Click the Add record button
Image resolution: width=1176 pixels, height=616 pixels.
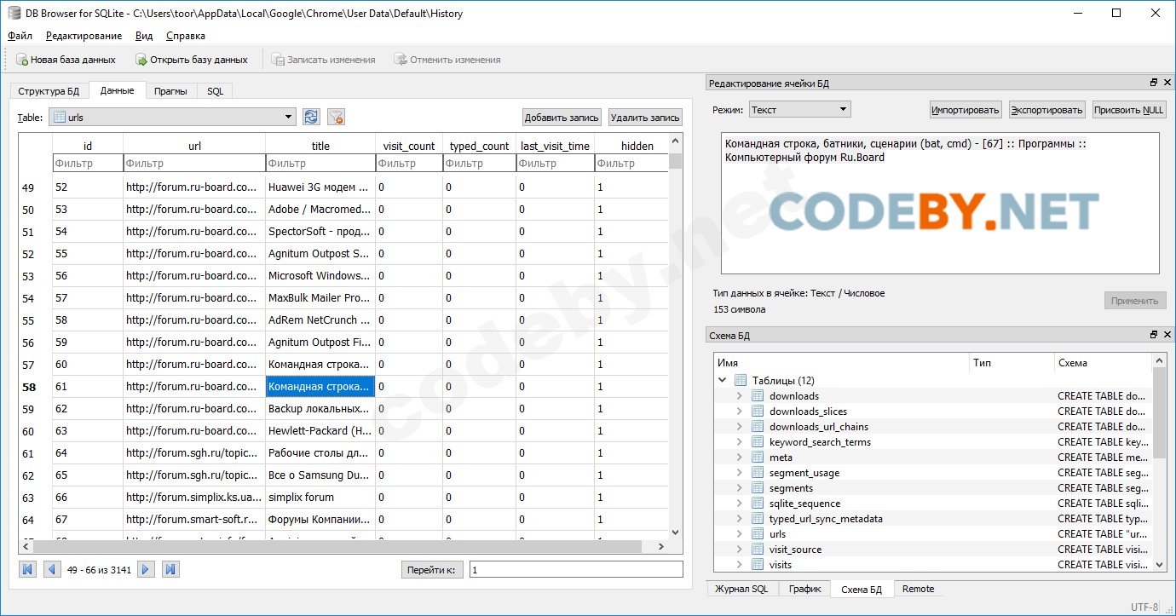point(562,118)
